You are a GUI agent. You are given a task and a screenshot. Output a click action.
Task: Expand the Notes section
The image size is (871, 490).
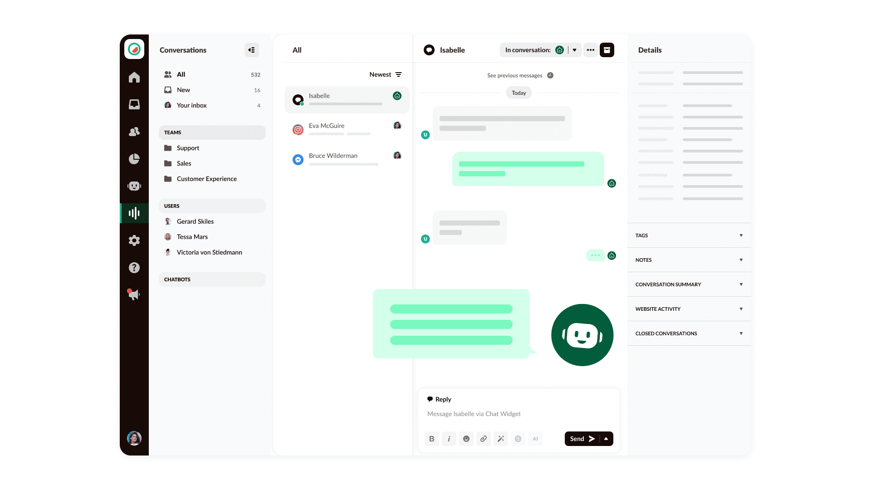click(689, 260)
